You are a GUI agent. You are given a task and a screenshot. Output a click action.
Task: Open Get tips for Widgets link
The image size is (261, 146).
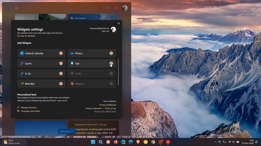pyautogui.click(x=26, y=36)
